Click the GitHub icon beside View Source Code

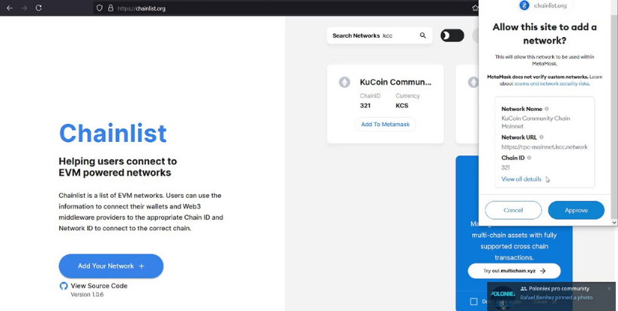[64, 286]
